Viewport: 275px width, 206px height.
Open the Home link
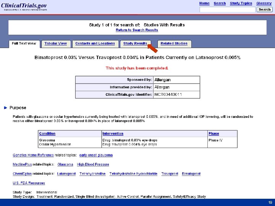(204, 3)
